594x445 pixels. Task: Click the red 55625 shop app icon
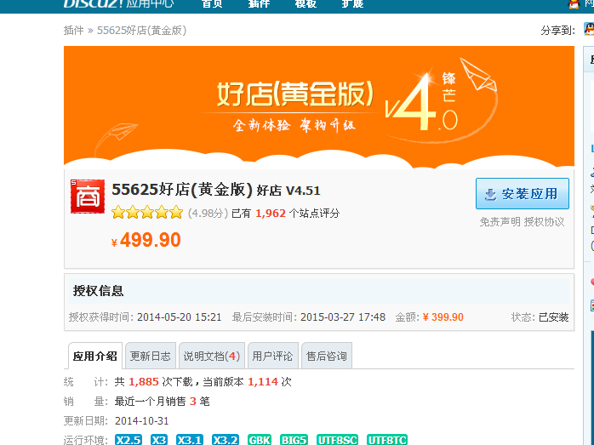coord(88,197)
